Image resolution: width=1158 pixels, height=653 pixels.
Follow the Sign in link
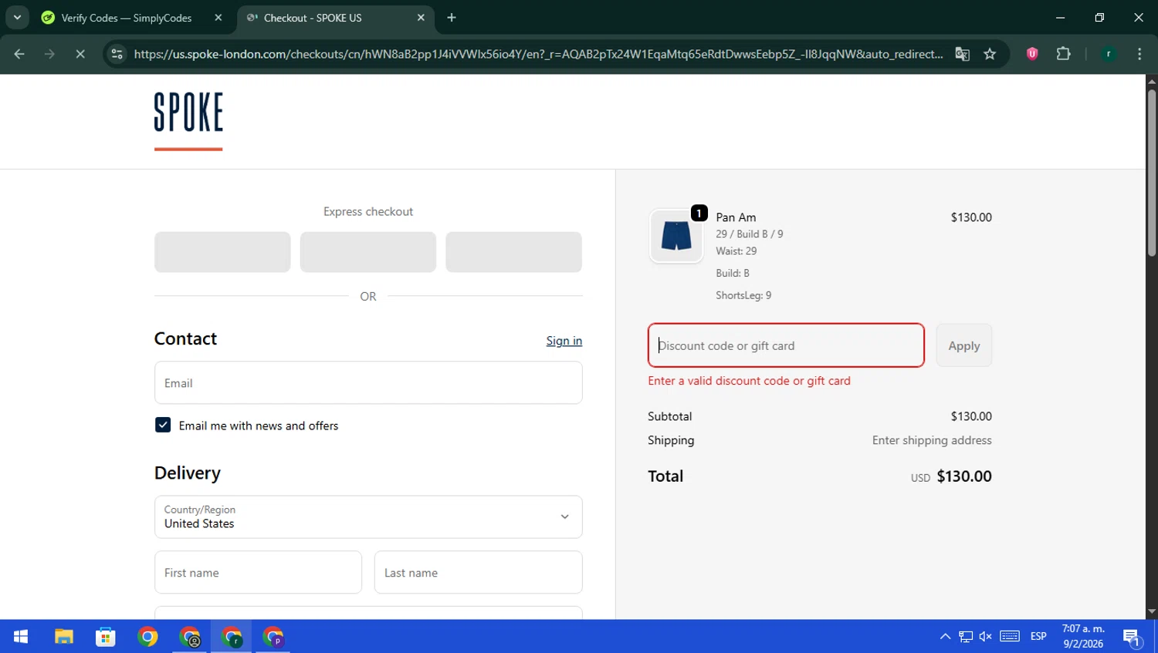pyautogui.click(x=564, y=341)
